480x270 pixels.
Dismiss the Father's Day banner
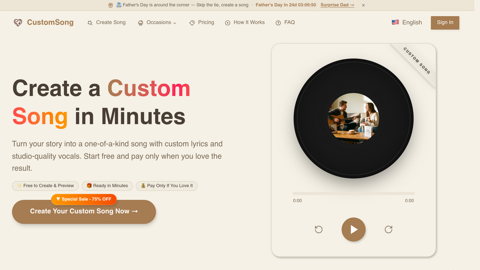coord(363,5)
